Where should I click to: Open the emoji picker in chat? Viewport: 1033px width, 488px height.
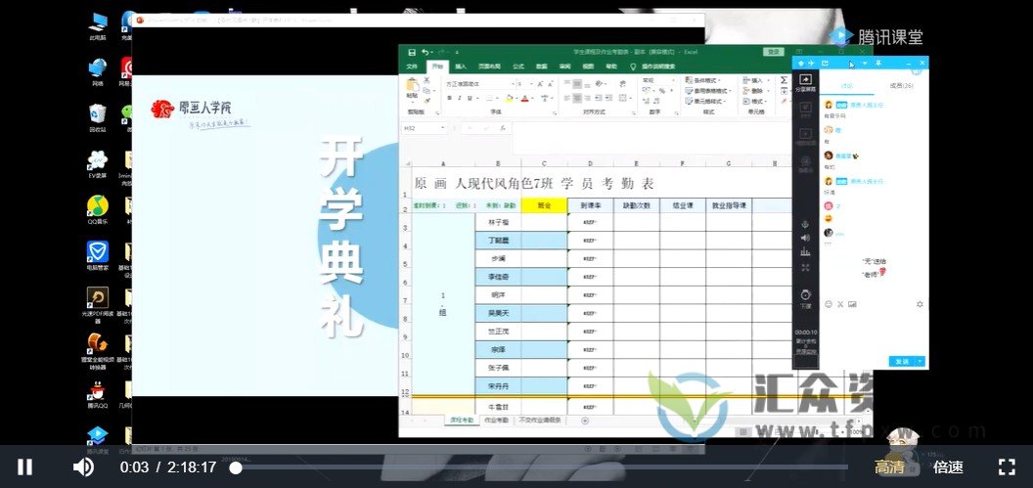(829, 304)
